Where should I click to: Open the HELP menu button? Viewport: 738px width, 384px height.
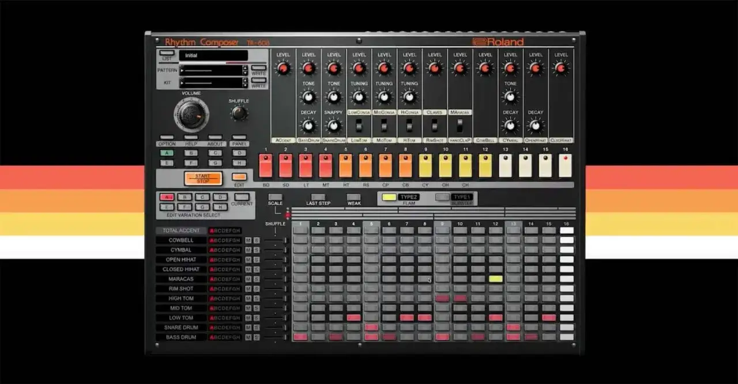[x=191, y=138]
